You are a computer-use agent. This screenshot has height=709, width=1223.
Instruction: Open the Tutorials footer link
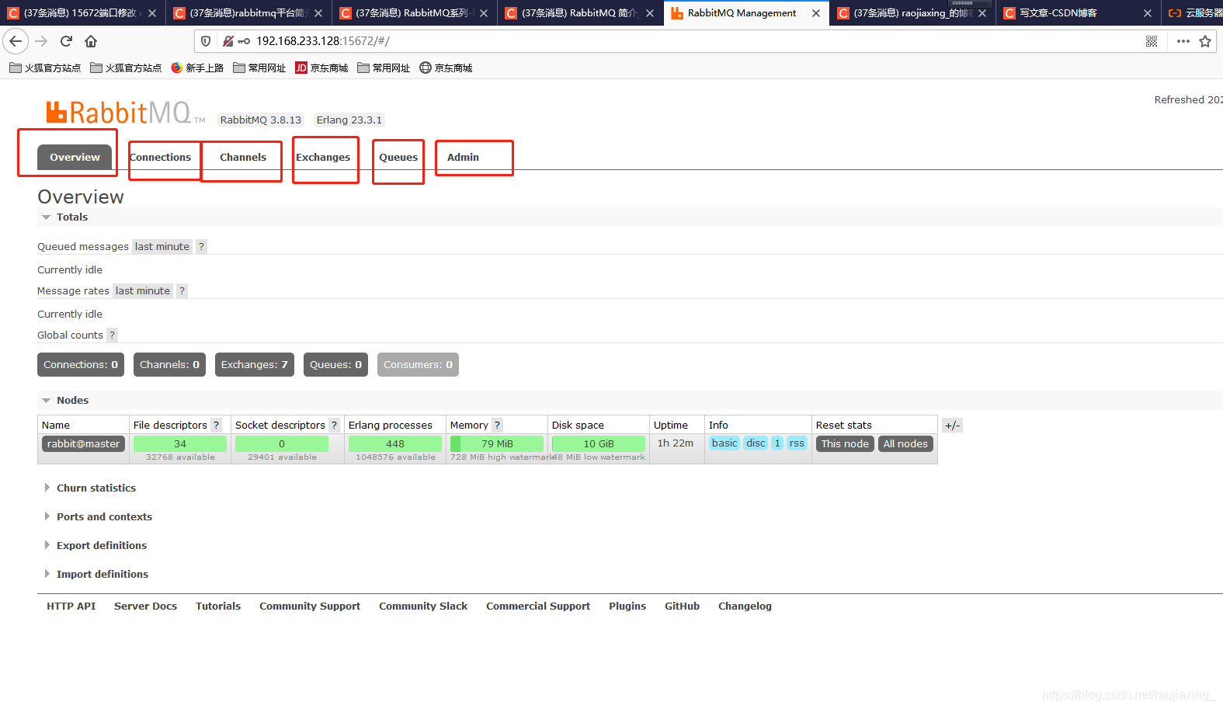218,606
